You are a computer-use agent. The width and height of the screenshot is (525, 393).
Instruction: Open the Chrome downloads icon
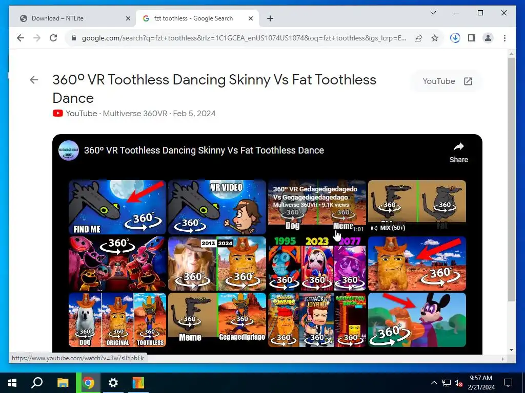pyautogui.click(x=455, y=38)
